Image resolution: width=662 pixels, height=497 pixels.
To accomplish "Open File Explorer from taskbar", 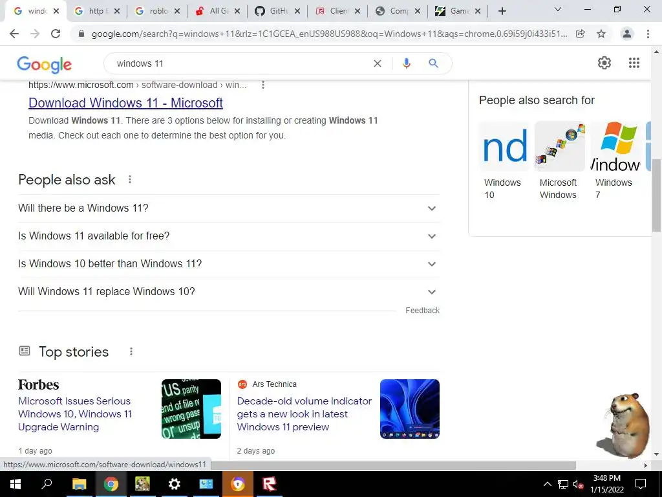I will tap(79, 484).
